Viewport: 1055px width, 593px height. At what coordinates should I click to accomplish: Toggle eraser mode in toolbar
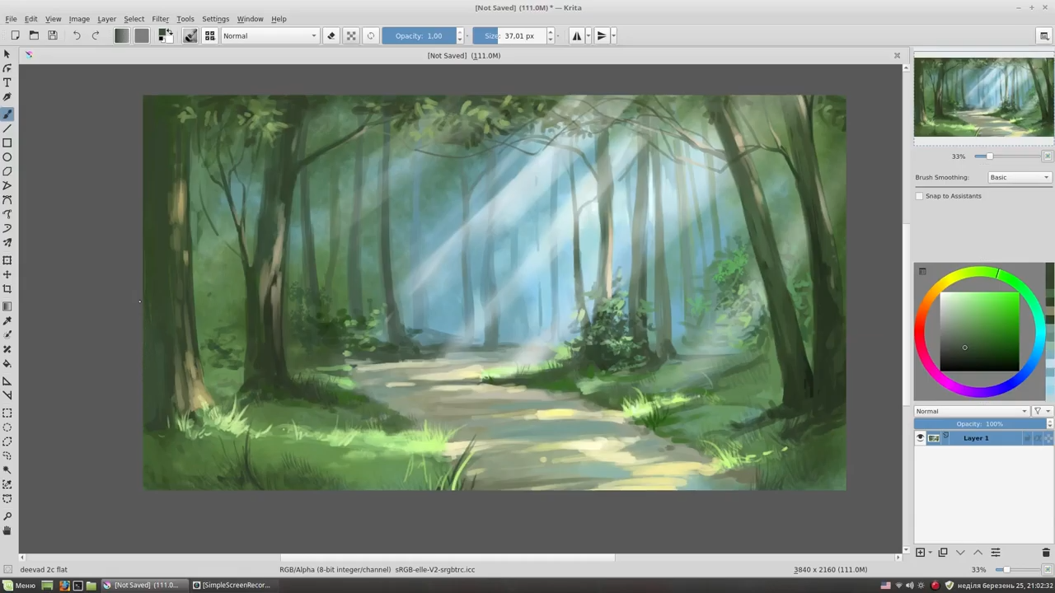point(331,35)
